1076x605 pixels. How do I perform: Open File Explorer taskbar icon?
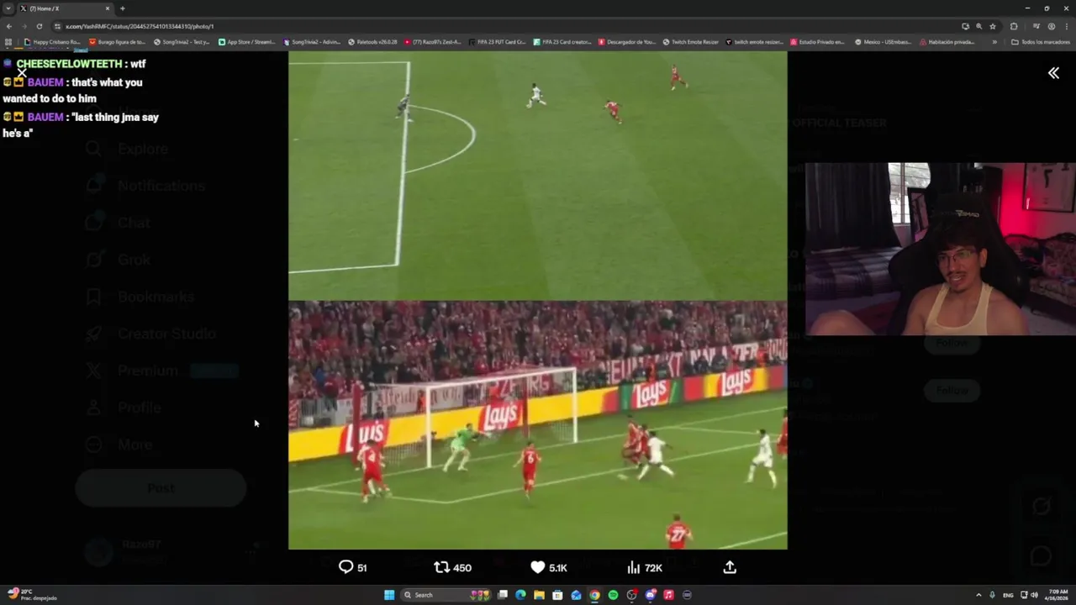tap(539, 595)
